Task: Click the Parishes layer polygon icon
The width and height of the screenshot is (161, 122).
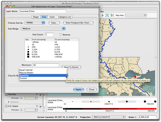Action: [x=6, y=94]
